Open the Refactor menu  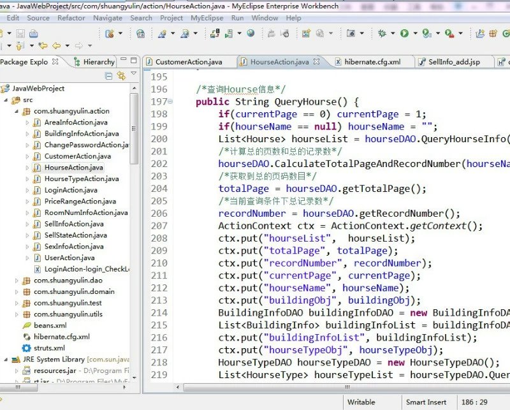(71, 18)
